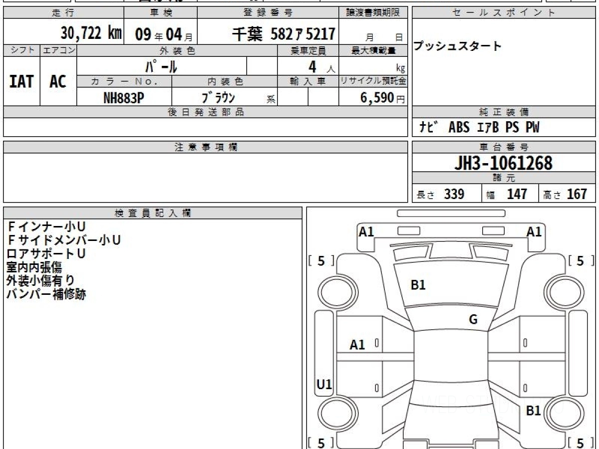Select inspector note 室内内張傷
Viewport: 599px width, 449px height.
coord(34,267)
